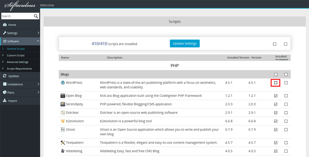Toggle the Blogs category Installed checkbox

pyautogui.click(x=276, y=74)
